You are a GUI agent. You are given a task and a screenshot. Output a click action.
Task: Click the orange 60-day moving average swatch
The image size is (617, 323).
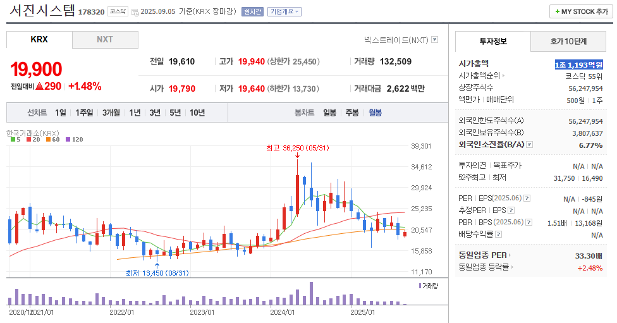48,139
